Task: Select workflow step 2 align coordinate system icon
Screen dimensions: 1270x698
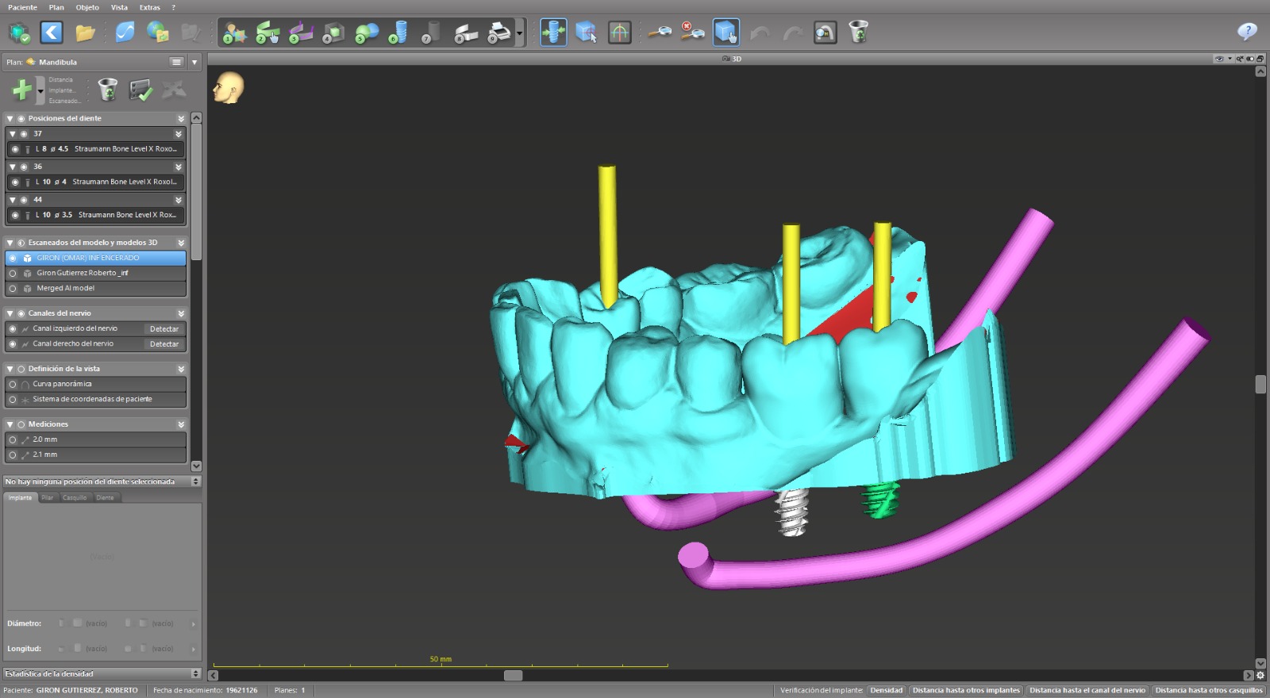Action: (267, 33)
